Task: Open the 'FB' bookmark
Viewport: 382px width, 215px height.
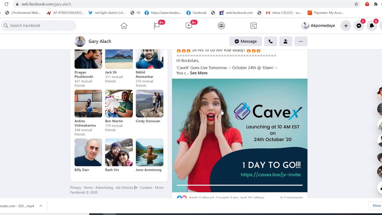Action: tap(135, 13)
